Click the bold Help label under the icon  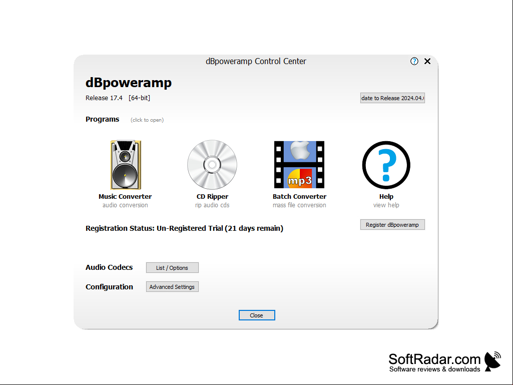click(x=386, y=196)
